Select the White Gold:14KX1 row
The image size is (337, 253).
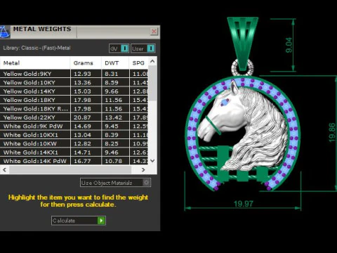(x=74, y=153)
